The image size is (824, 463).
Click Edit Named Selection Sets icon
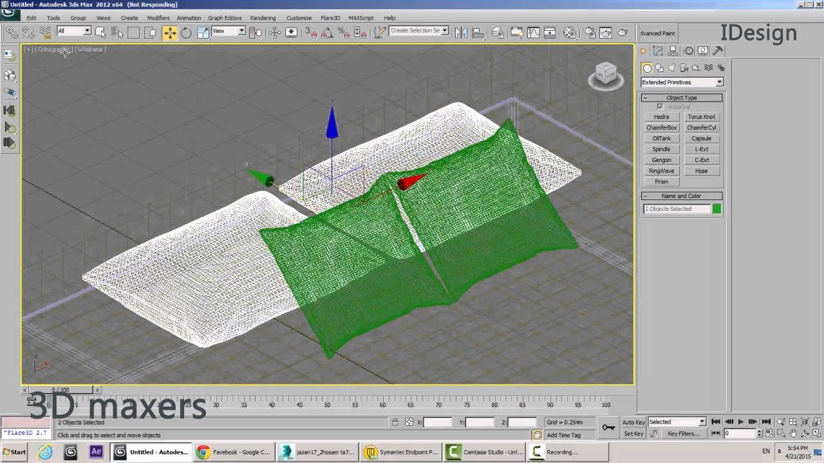(x=379, y=32)
